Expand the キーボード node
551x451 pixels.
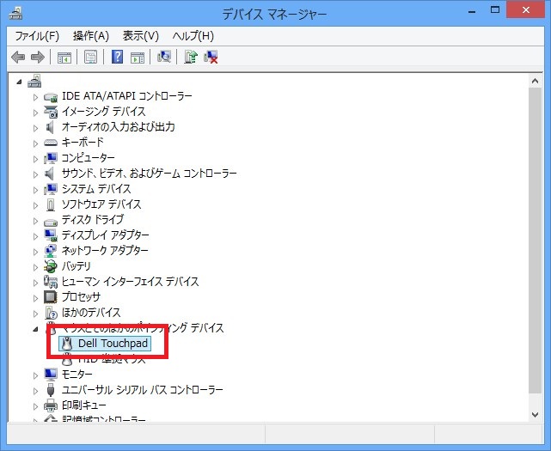(35, 143)
